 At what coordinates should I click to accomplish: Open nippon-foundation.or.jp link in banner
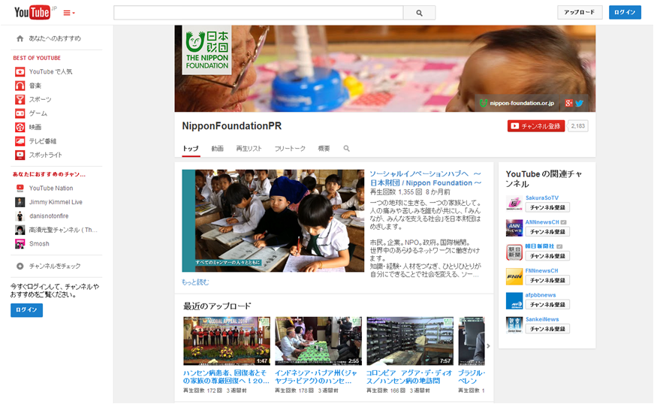[x=521, y=103]
